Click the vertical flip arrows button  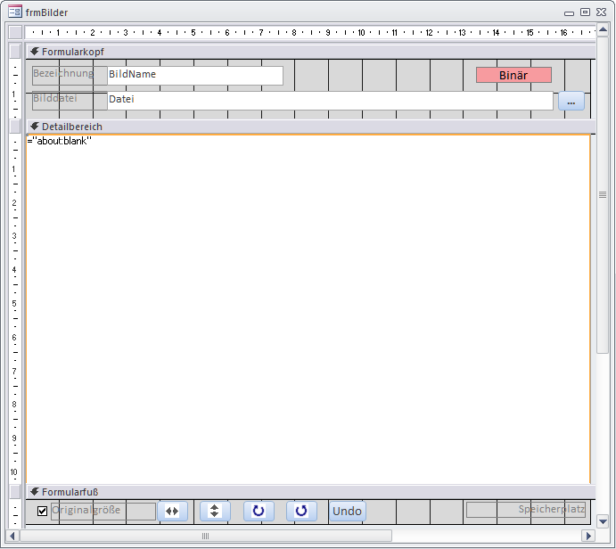pyautogui.click(x=215, y=511)
